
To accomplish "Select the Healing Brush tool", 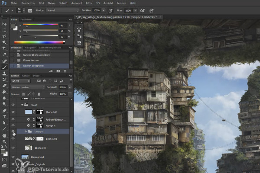I will [4, 61].
